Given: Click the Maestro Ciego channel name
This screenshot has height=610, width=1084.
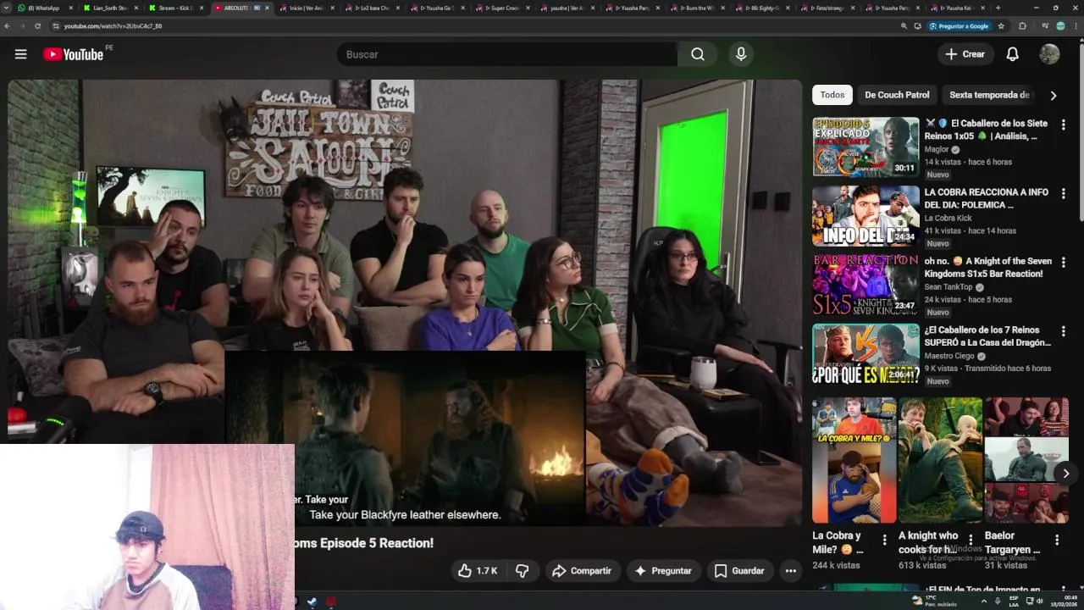Looking at the screenshot, I should pyautogui.click(x=949, y=356).
